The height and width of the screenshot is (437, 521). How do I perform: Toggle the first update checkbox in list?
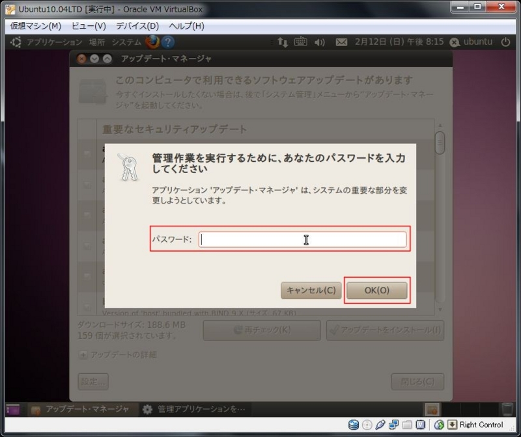pyautogui.click(x=87, y=153)
